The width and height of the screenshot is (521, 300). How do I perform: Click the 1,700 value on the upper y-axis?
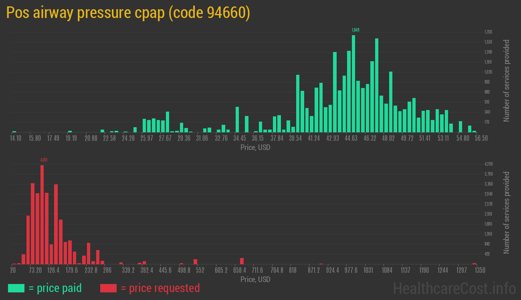click(488, 32)
